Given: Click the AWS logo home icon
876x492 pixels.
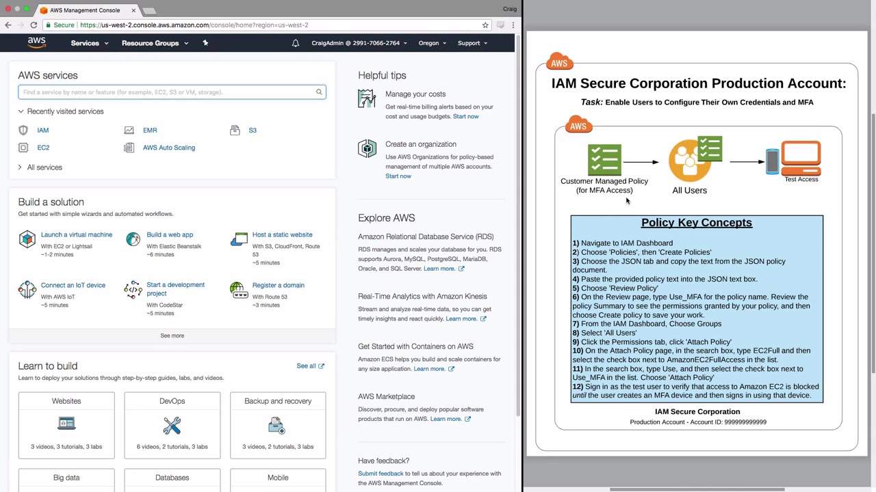Looking at the screenshot, I should (x=37, y=42).
